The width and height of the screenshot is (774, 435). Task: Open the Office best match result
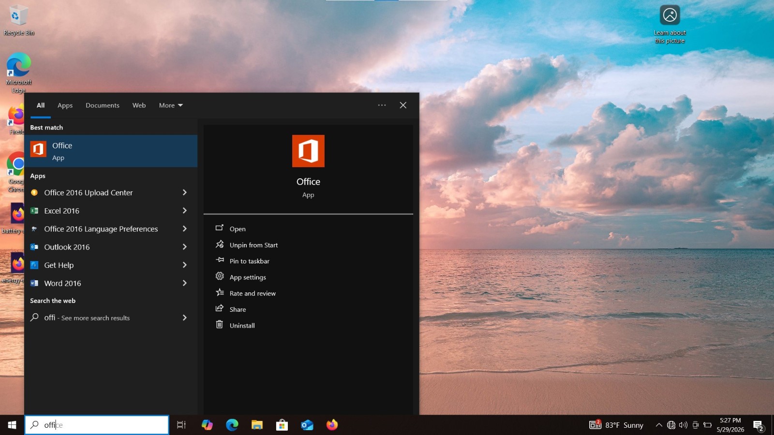point(111,151)
